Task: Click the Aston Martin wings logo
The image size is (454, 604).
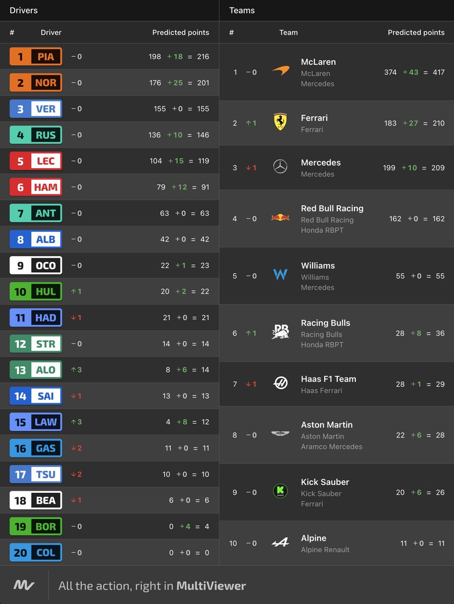Action: [280, 434]
